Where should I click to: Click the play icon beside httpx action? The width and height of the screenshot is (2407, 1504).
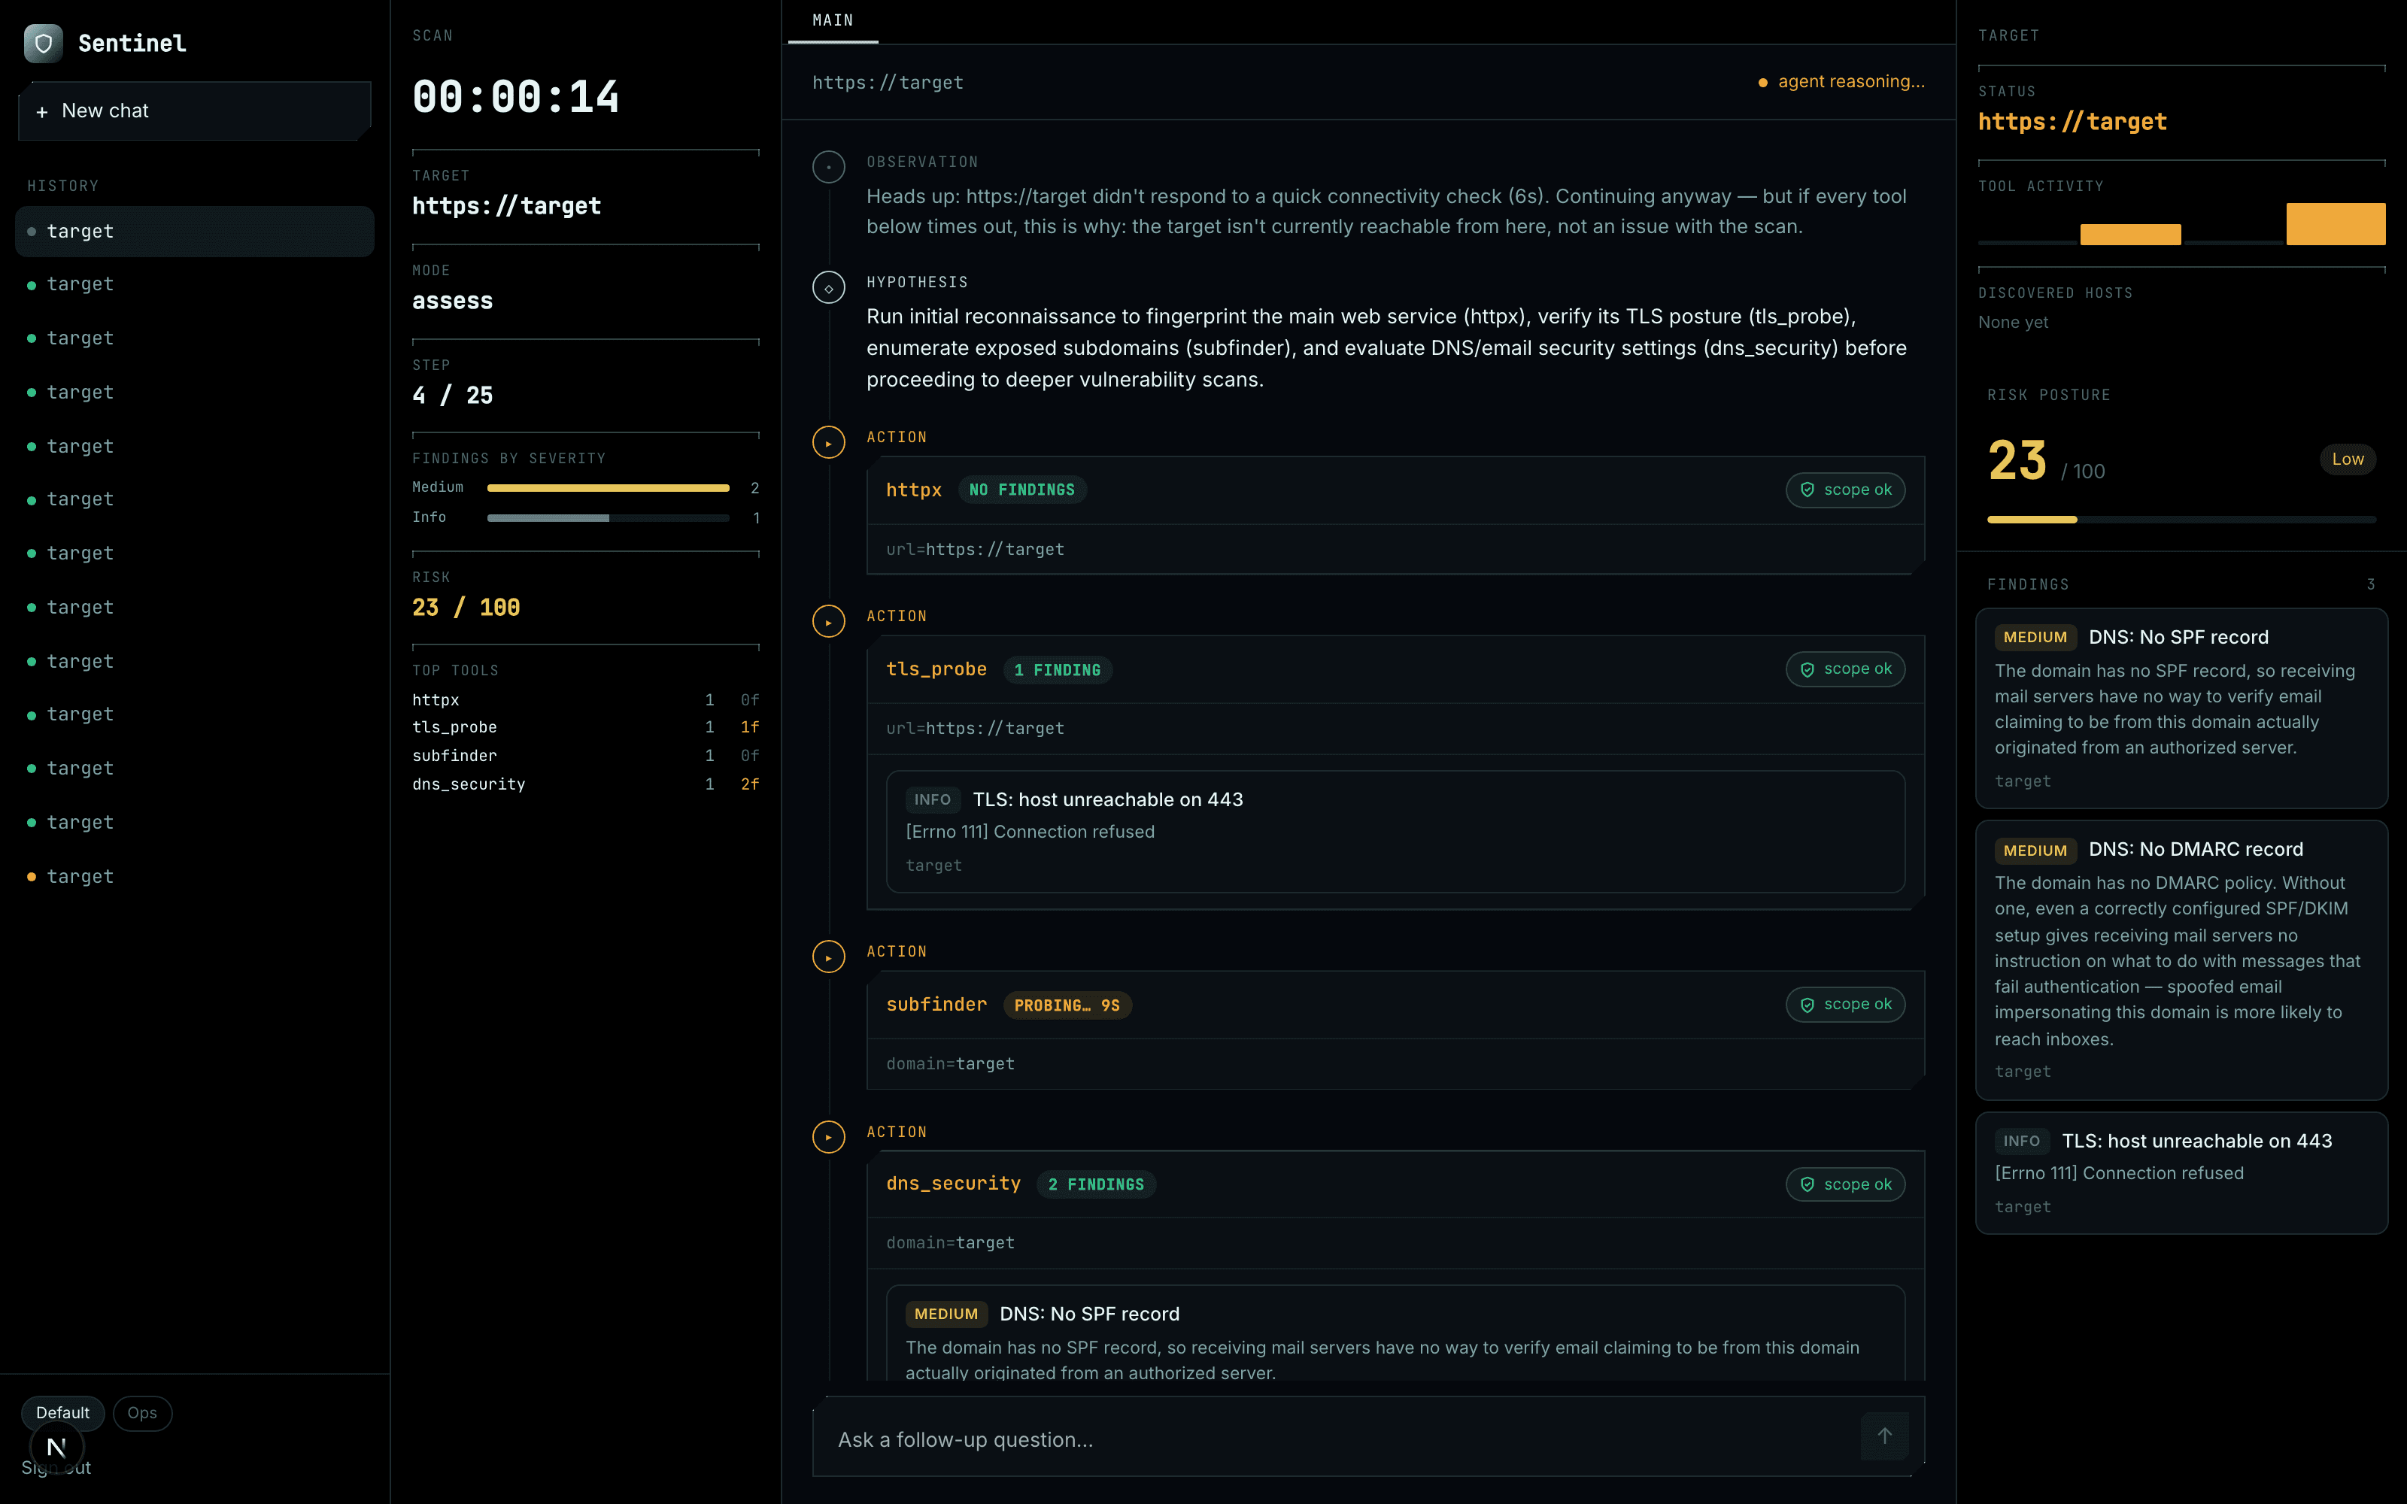point(828,443)
